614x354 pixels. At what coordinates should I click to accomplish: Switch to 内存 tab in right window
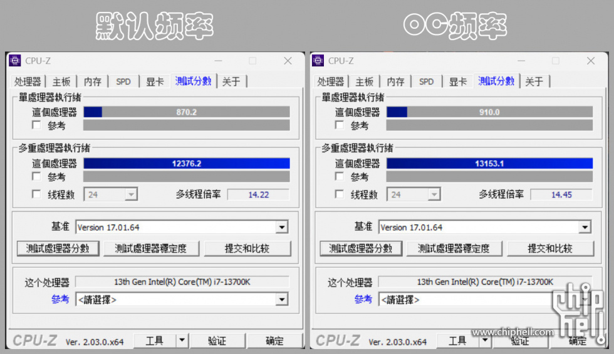point(395,82)
